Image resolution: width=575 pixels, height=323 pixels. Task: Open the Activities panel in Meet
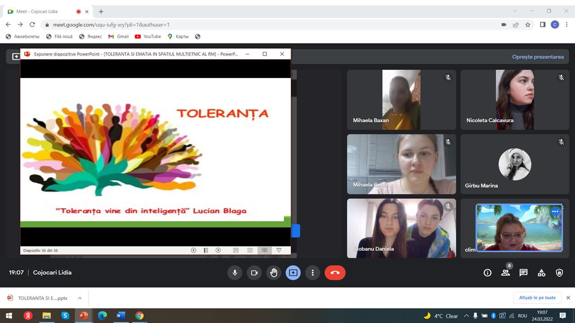tap(541, 273)
